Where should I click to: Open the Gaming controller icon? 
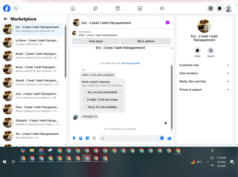click(162, 9)
